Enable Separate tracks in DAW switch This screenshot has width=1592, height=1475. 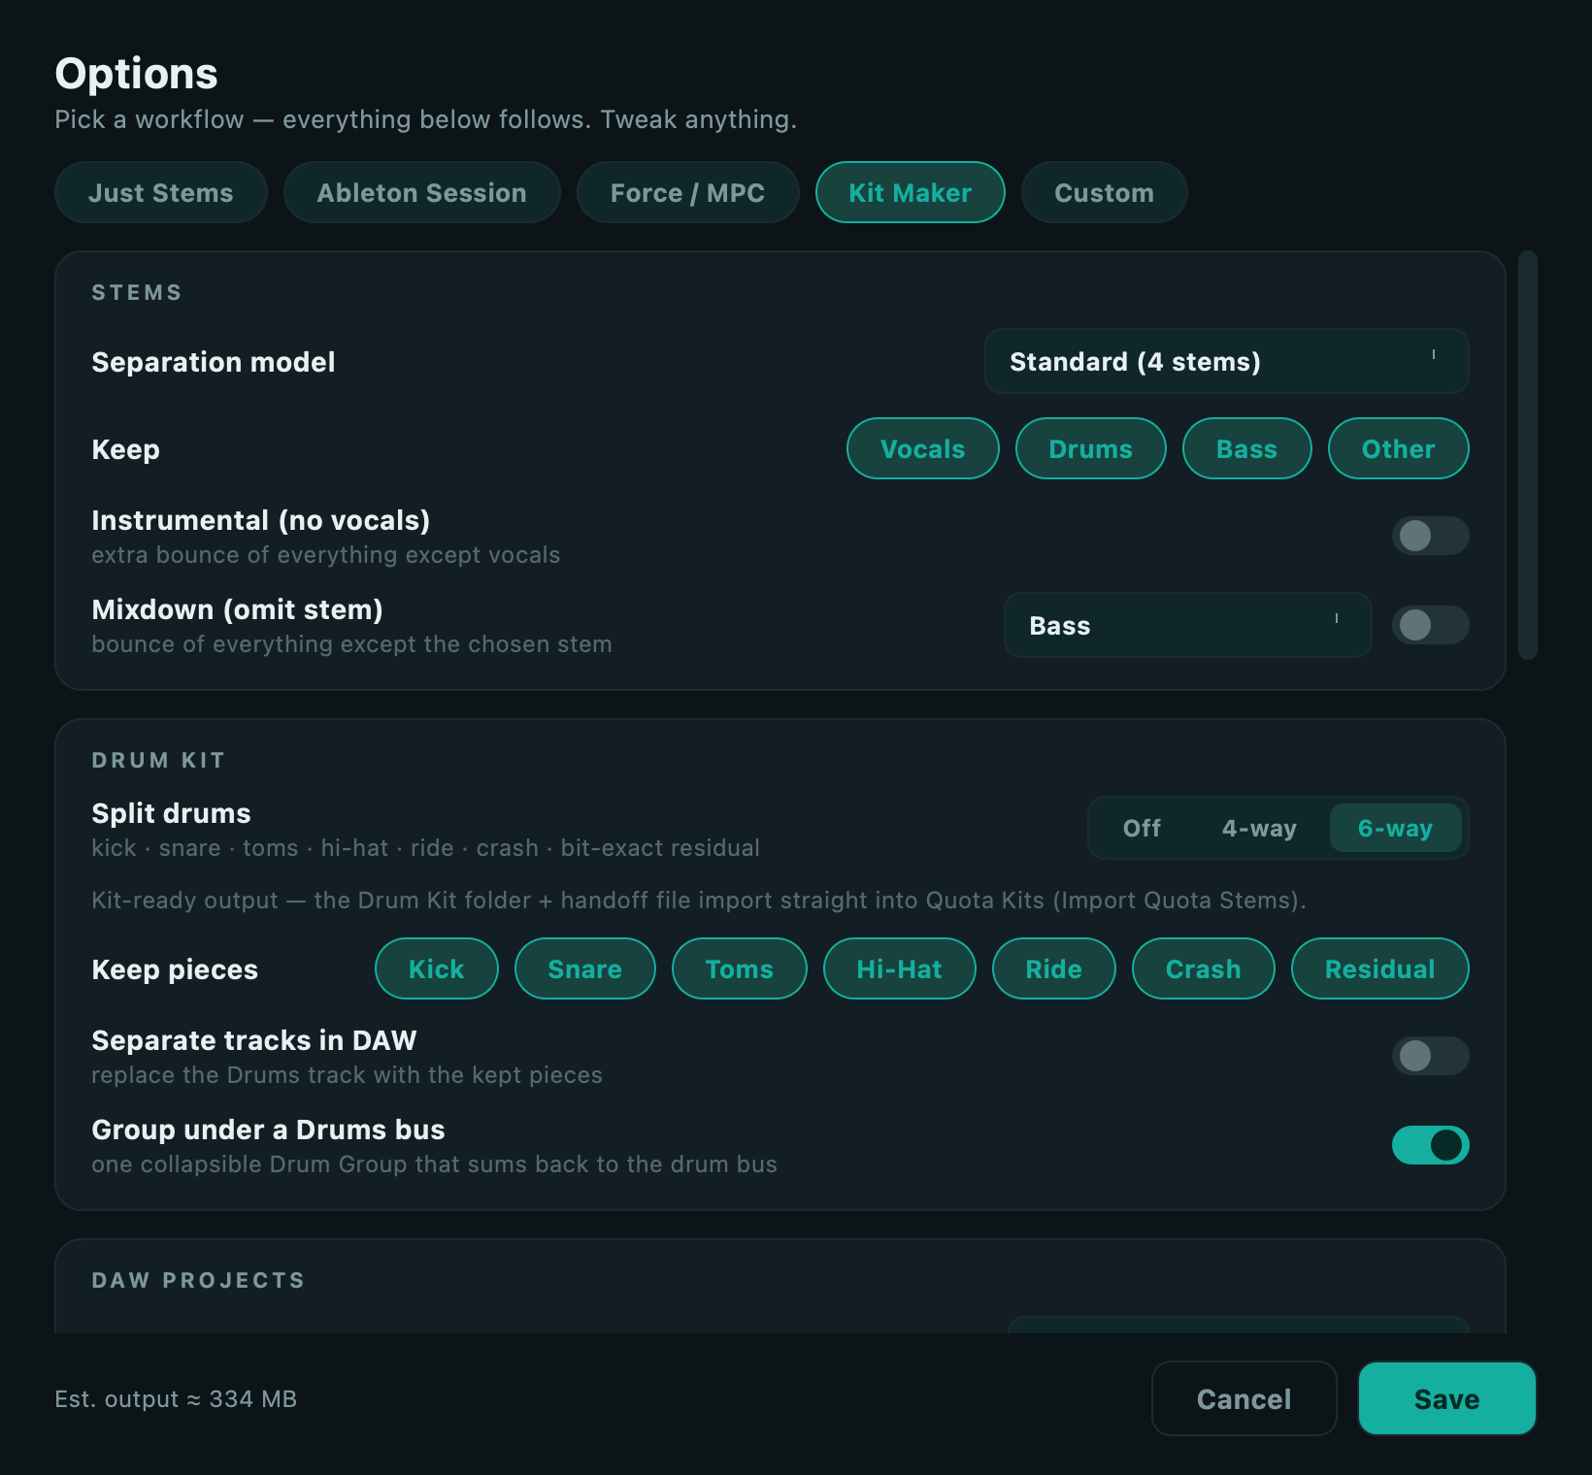point(1430,1056)
